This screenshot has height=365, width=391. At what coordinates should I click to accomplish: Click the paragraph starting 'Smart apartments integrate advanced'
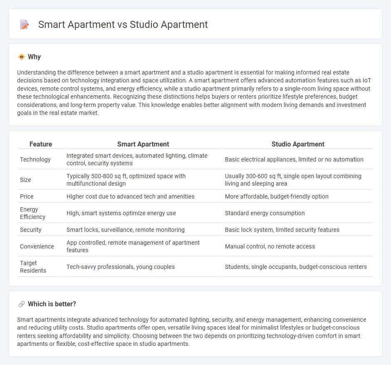pos(191,332)
